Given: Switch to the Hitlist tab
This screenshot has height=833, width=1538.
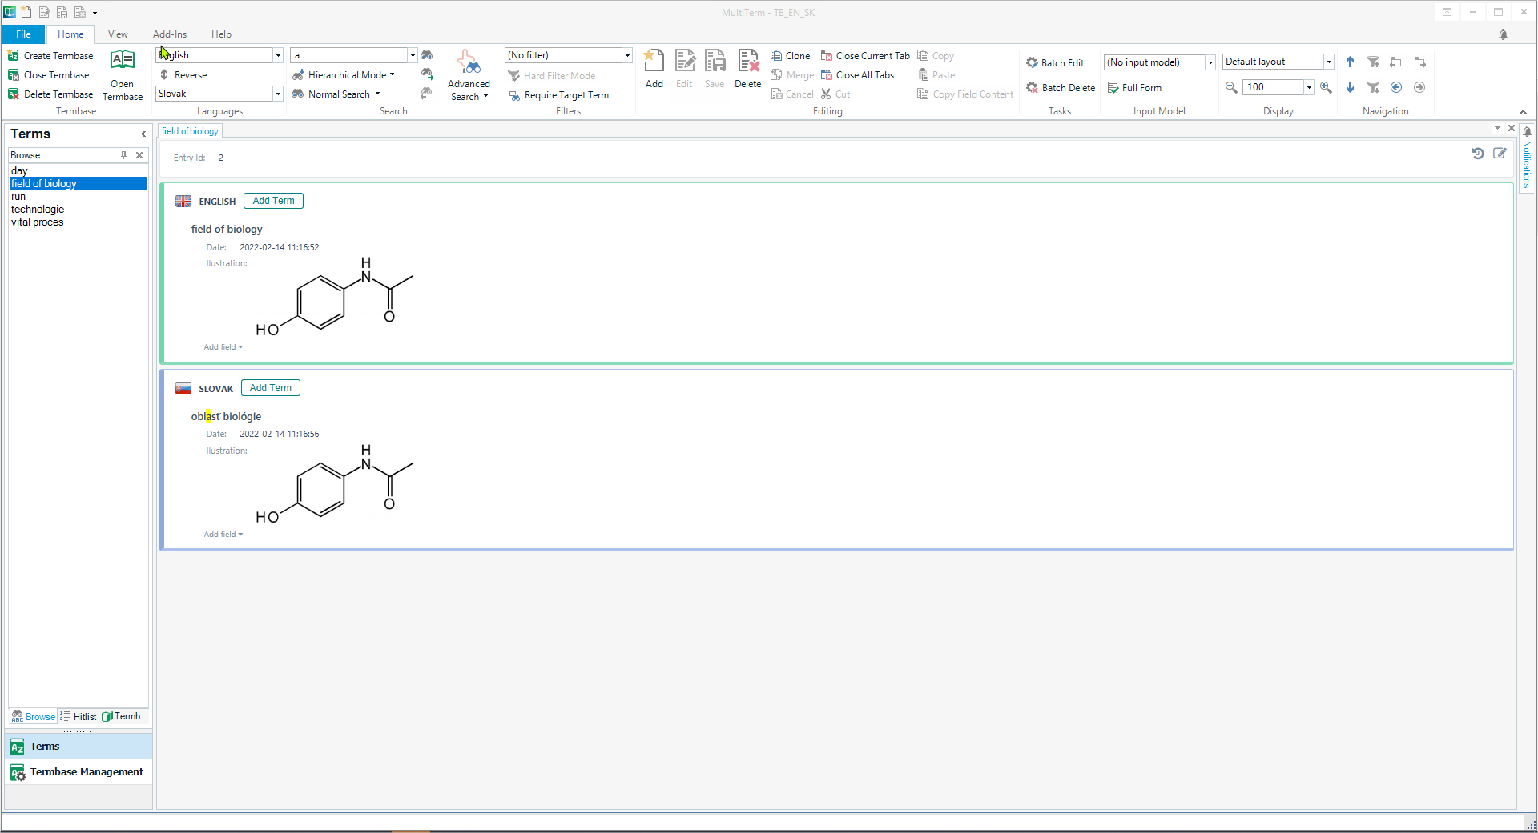Looking at the screenshot, I should click(x=79, y=717).
